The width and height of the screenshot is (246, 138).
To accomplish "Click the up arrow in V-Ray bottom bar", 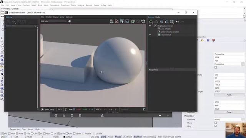I will [x=168, y=115].
